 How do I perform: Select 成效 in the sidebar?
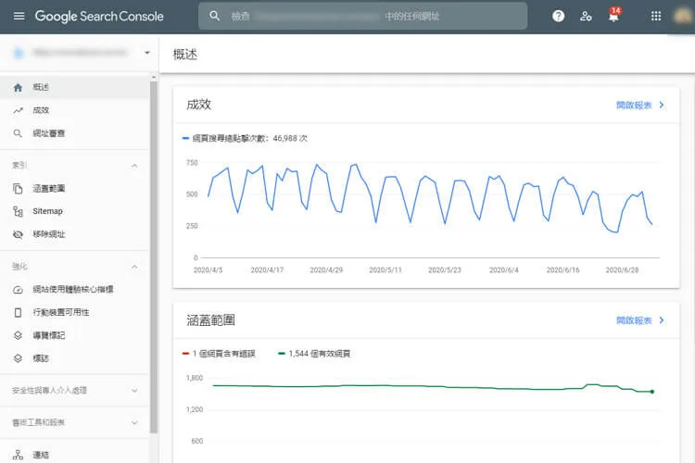tap(41, 110)
